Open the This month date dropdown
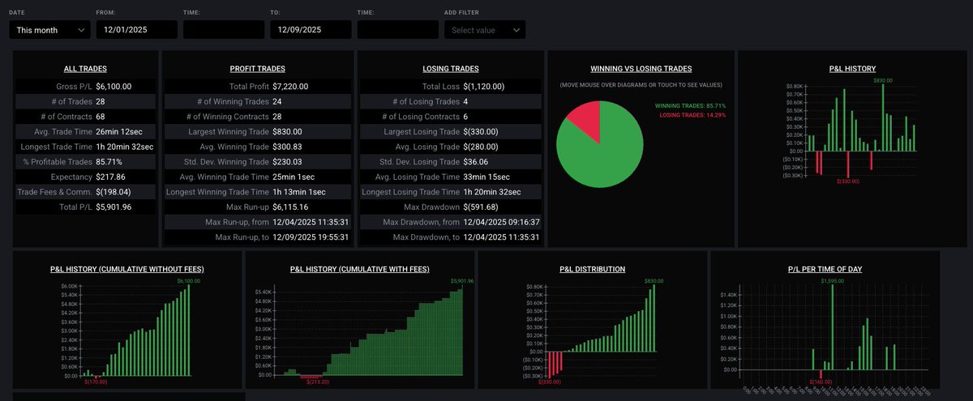 pos(49,30)
